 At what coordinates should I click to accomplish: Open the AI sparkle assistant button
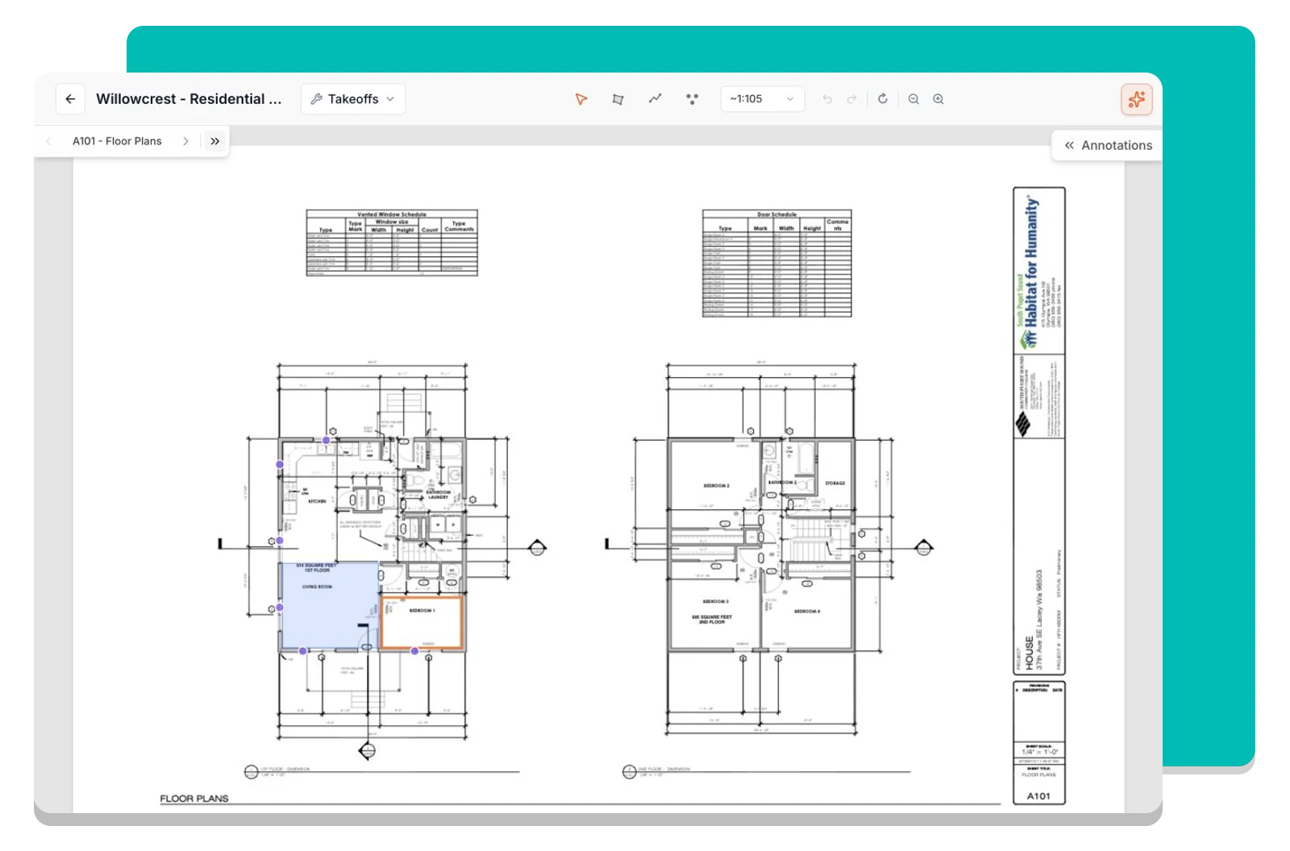click(1137, 99)
